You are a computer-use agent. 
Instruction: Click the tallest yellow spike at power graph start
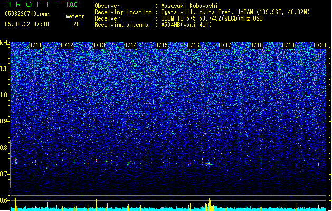[15, 204]
